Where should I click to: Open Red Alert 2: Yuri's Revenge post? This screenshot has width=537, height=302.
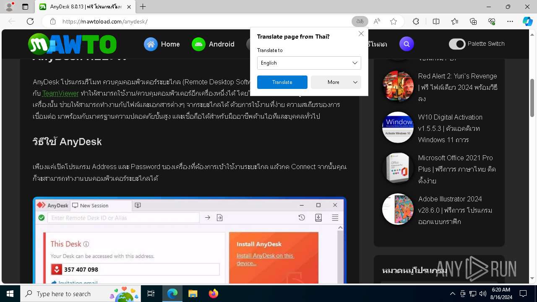pyautogui.click(x=458, y=87)
